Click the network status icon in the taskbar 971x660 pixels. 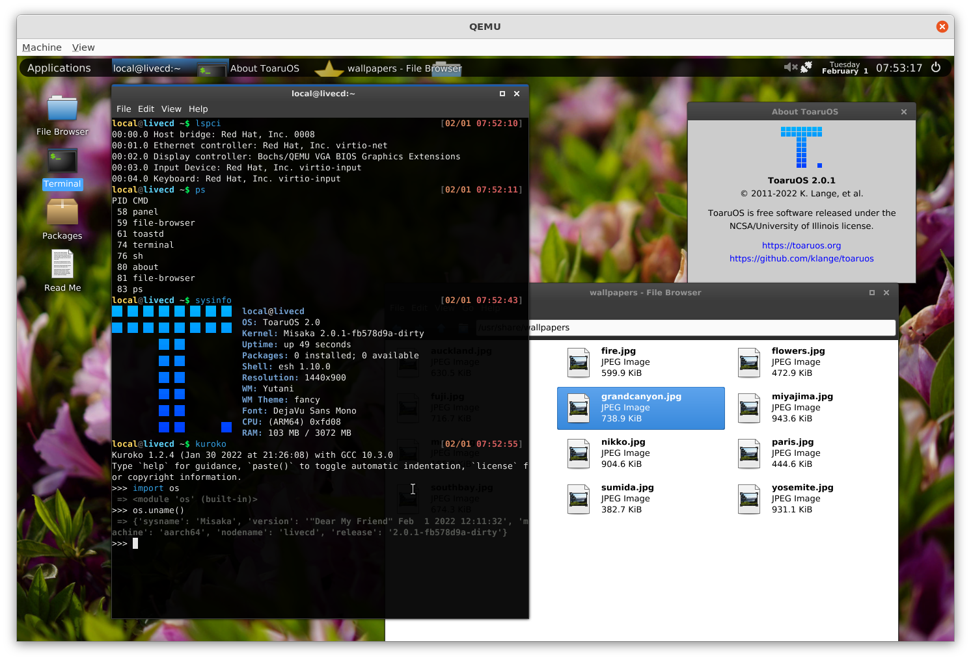807,67
